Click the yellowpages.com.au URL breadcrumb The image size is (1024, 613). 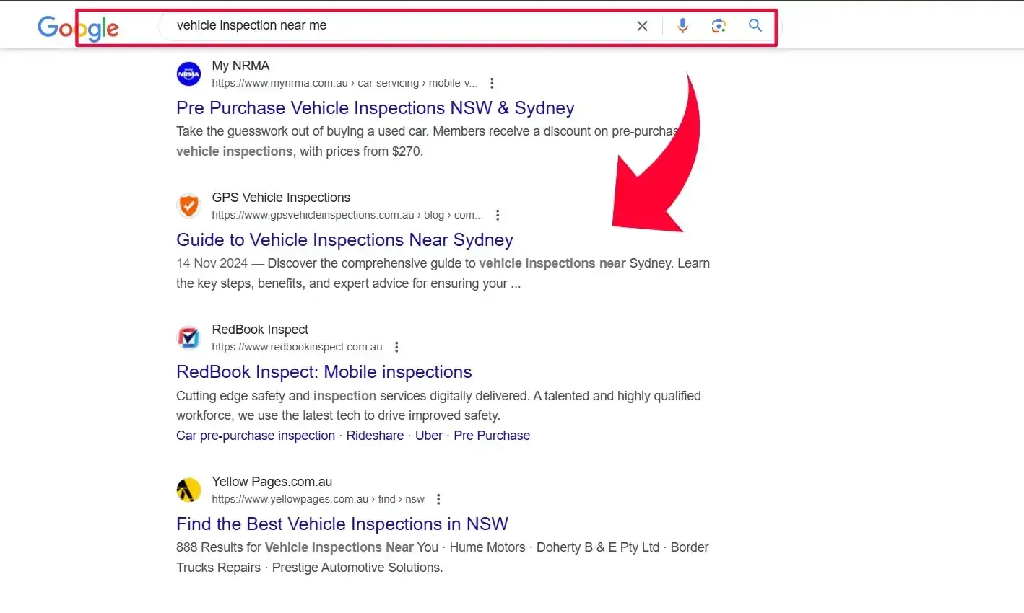(x=318, y=499)
